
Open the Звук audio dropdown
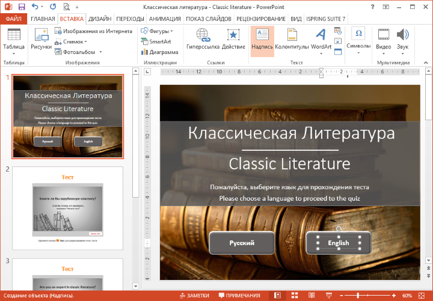[402, 53]
